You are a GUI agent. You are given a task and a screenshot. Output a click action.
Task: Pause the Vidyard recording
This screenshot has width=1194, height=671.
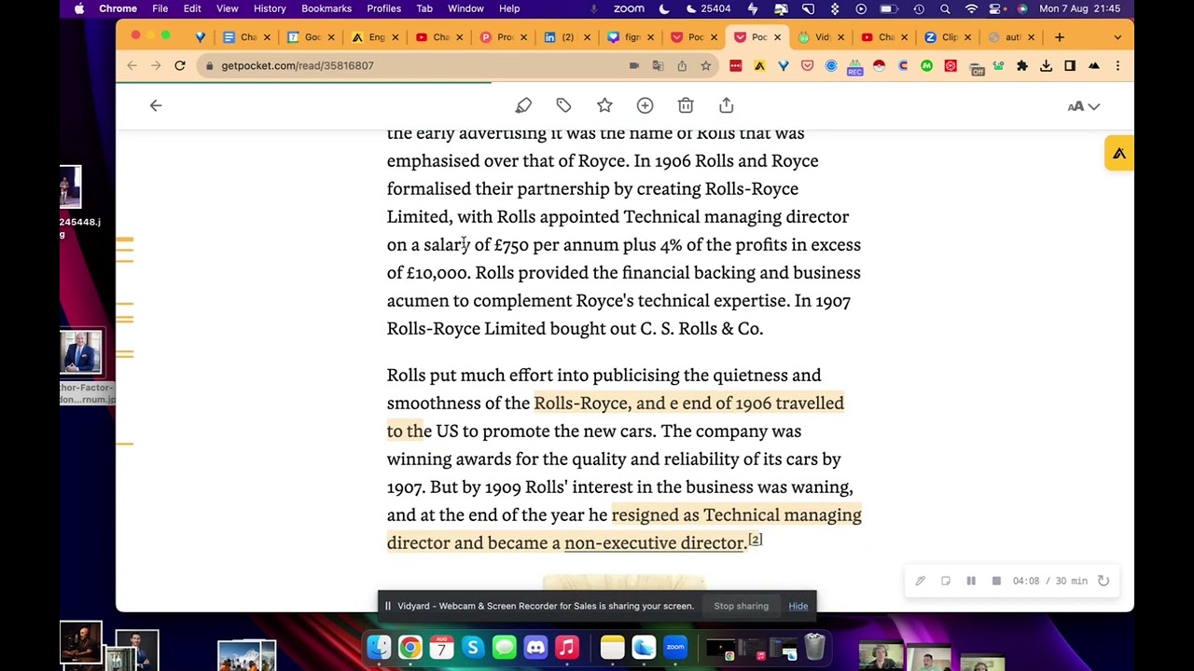(971, 581)
